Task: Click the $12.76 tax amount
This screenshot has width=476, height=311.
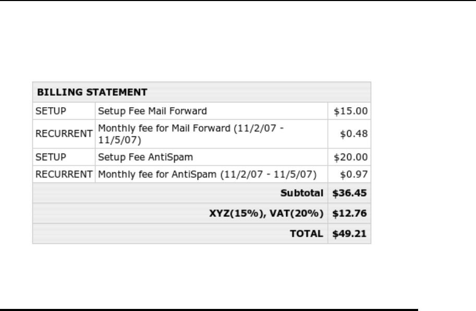Action: tap(350, 214)
